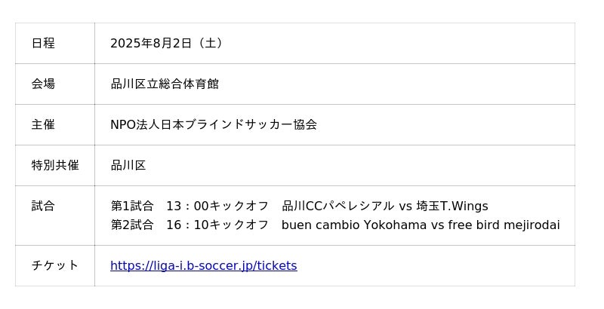Click the 13：00キックオフ time text

217,206
